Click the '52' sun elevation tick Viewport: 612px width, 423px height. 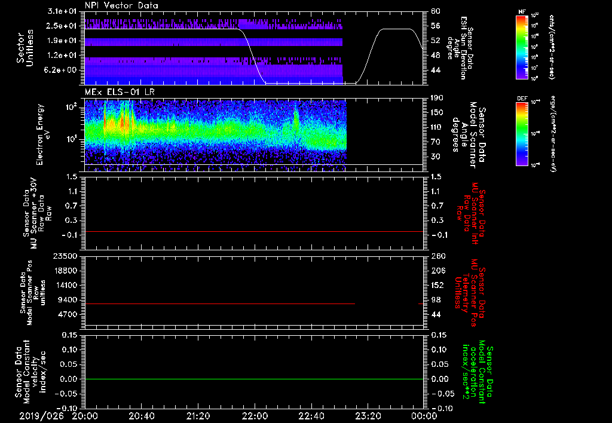tap(436, 41)
